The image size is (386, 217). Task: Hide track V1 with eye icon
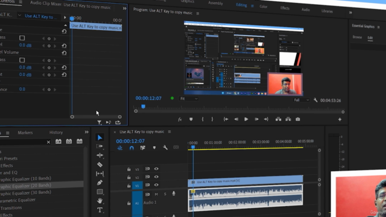pyautogui.click(x=156, y=185)
